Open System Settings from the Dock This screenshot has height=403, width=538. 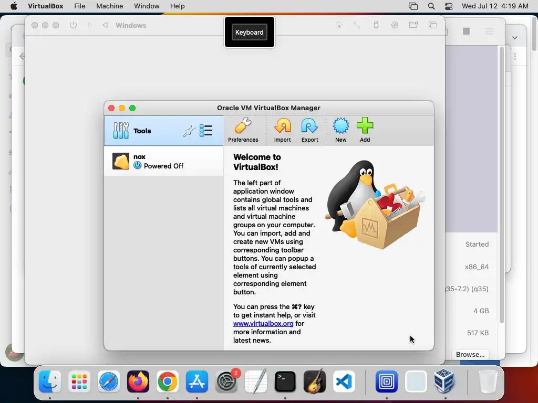pos(226,381)
